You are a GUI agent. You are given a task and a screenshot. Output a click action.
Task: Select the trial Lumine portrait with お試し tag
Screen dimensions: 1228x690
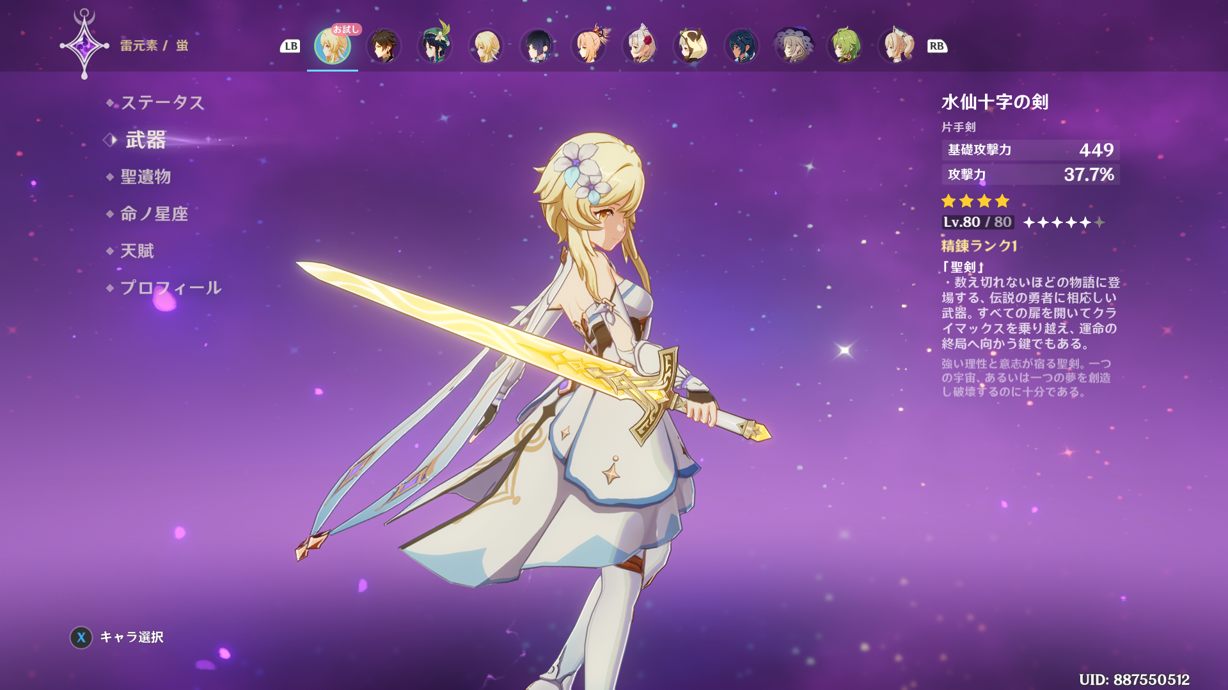point(333,46)
